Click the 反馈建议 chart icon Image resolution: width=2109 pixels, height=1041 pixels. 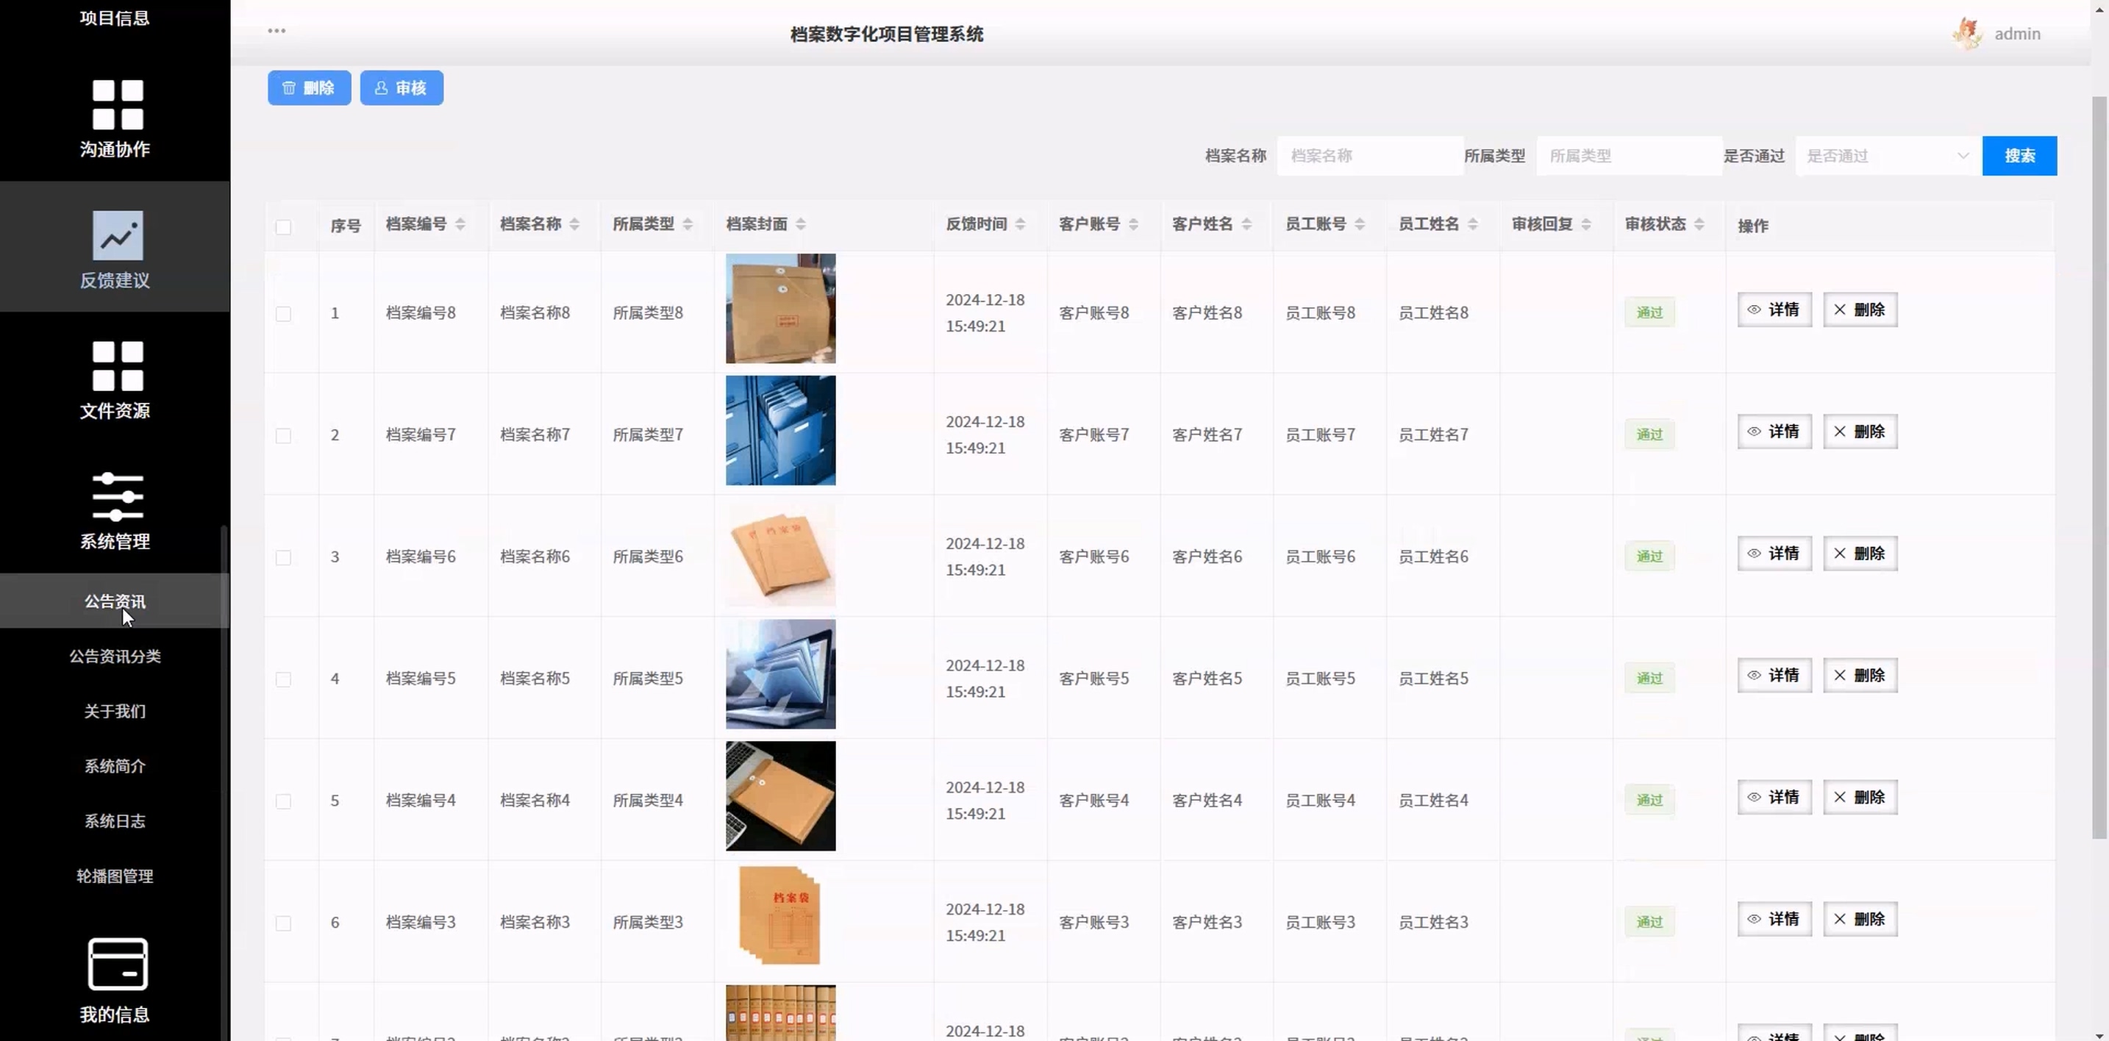coord(117,236)
